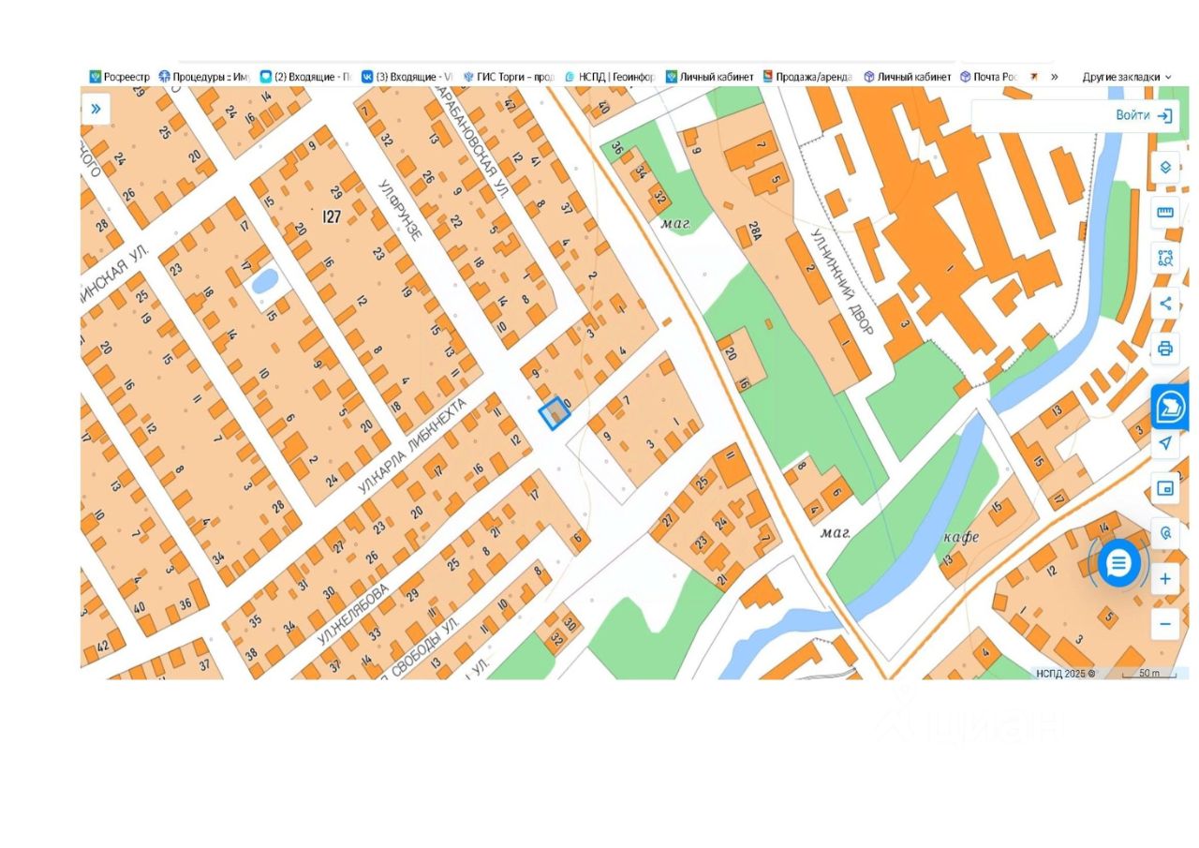Select the ruler measurement tool
1199x848 pixels.
[1165, 212]
